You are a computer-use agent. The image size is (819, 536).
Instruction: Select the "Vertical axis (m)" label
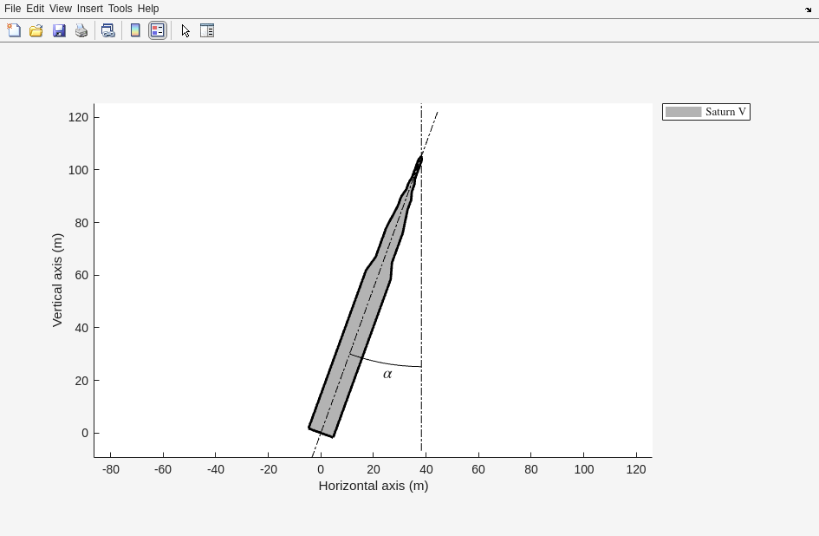click(57, 279)
